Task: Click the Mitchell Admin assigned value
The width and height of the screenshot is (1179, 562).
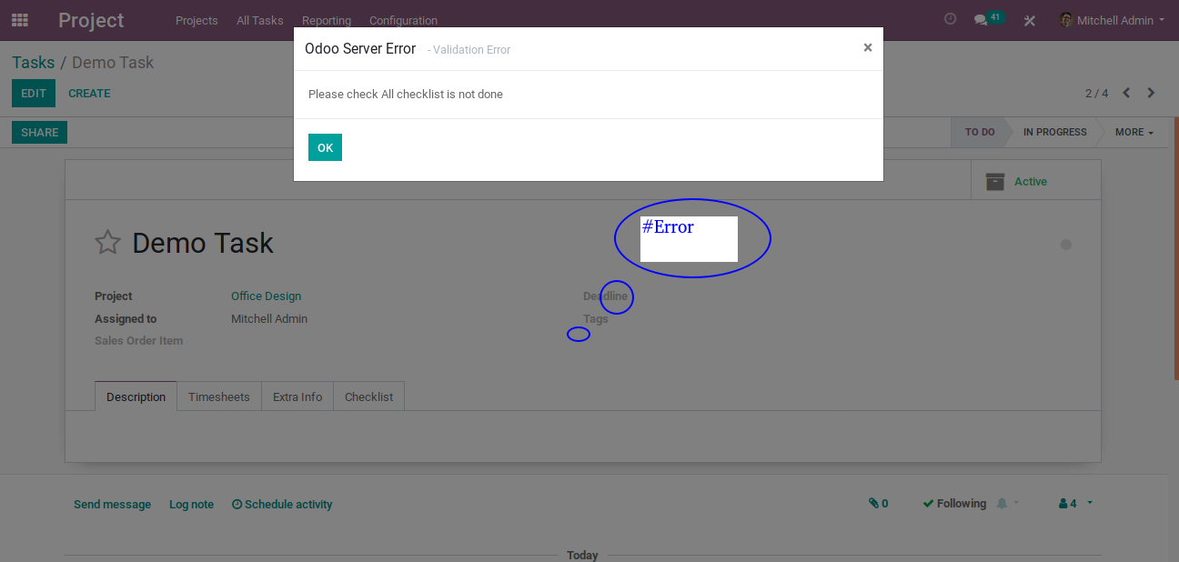Action: [269, 319]
